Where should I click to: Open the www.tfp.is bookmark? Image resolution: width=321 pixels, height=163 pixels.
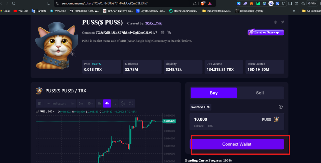58,11
